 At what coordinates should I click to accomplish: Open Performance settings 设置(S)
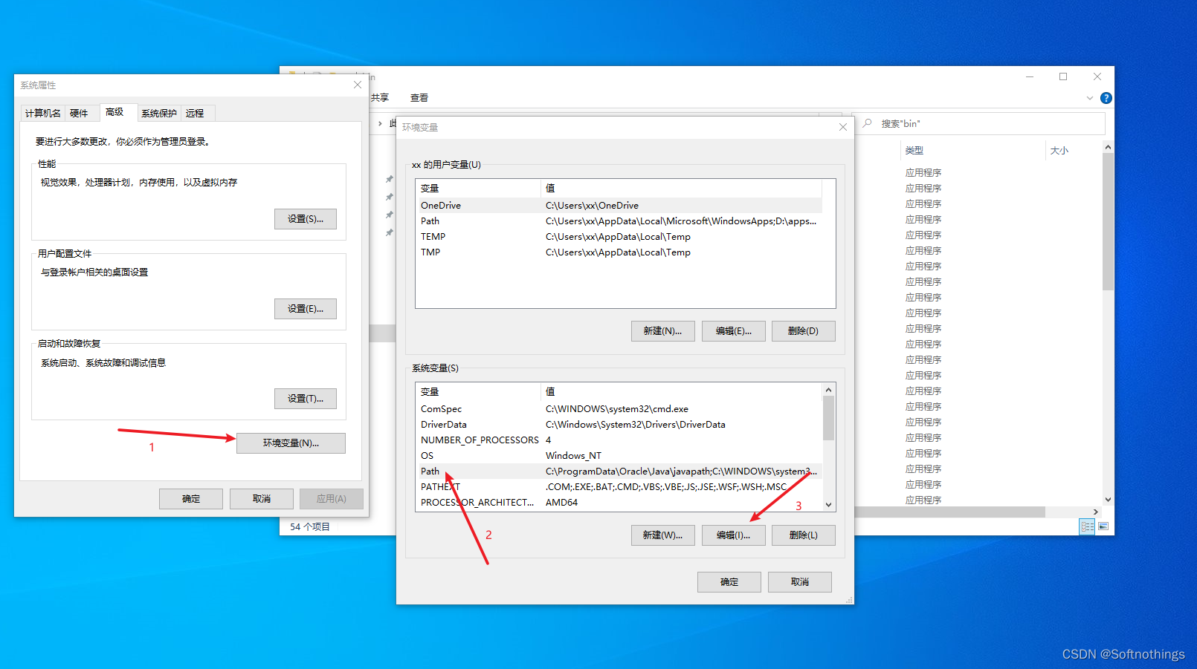(306, 219)
